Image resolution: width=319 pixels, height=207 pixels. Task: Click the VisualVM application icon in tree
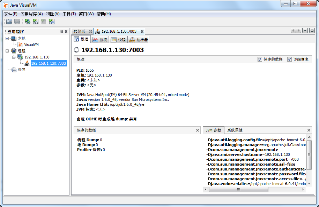click(20, 45)
